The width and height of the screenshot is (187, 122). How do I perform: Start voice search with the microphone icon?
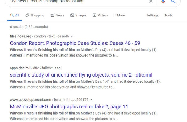(163, 2)
